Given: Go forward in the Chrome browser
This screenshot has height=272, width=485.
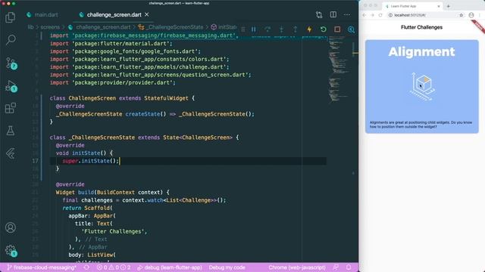Looking at the screenshot, I should 372,15.
